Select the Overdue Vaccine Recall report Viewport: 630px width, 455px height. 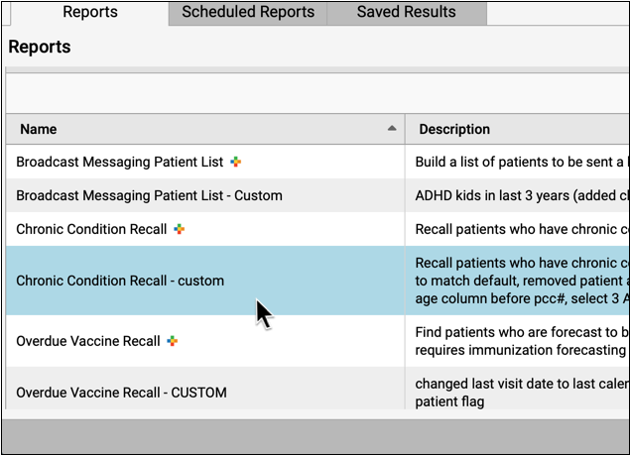[x=88, y=341]
